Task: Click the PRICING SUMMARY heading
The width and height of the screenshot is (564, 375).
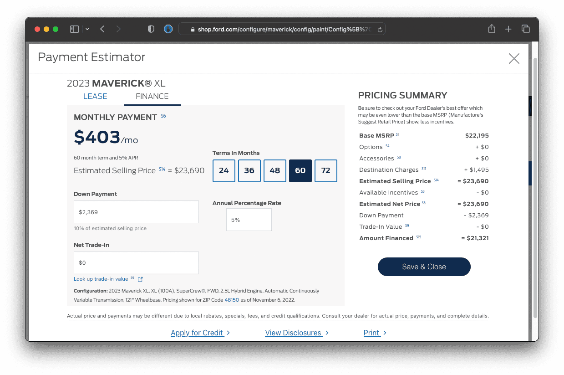Action: [402, 95]
